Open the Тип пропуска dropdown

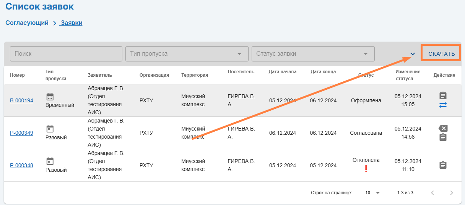click(x=187, y=54)
